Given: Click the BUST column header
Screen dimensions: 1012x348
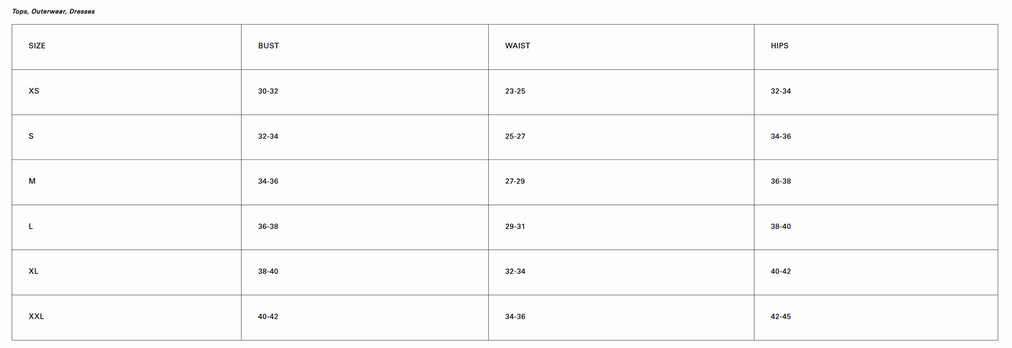Looking at the screenshot, I should [x=268, y=46].
